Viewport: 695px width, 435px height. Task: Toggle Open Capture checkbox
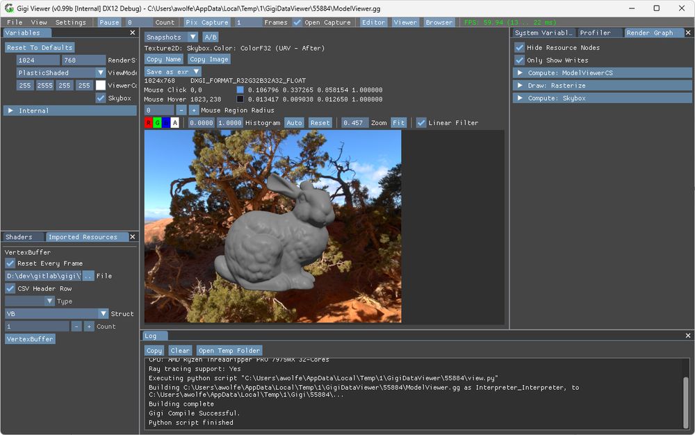(297, 22)
